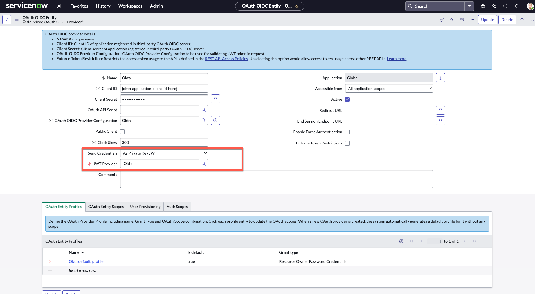Check Enforce Token Restrictions
Image resolution: width=535 pixels, height=294 pixels.
tap(347, 143)
